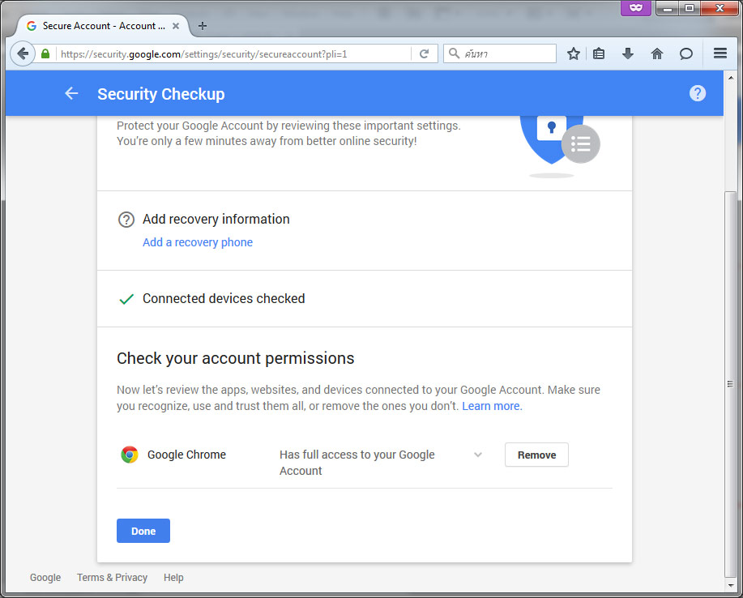Open the Firefox hamburger menu
This screenshot has height=598, width=743.
click(720, 53)
